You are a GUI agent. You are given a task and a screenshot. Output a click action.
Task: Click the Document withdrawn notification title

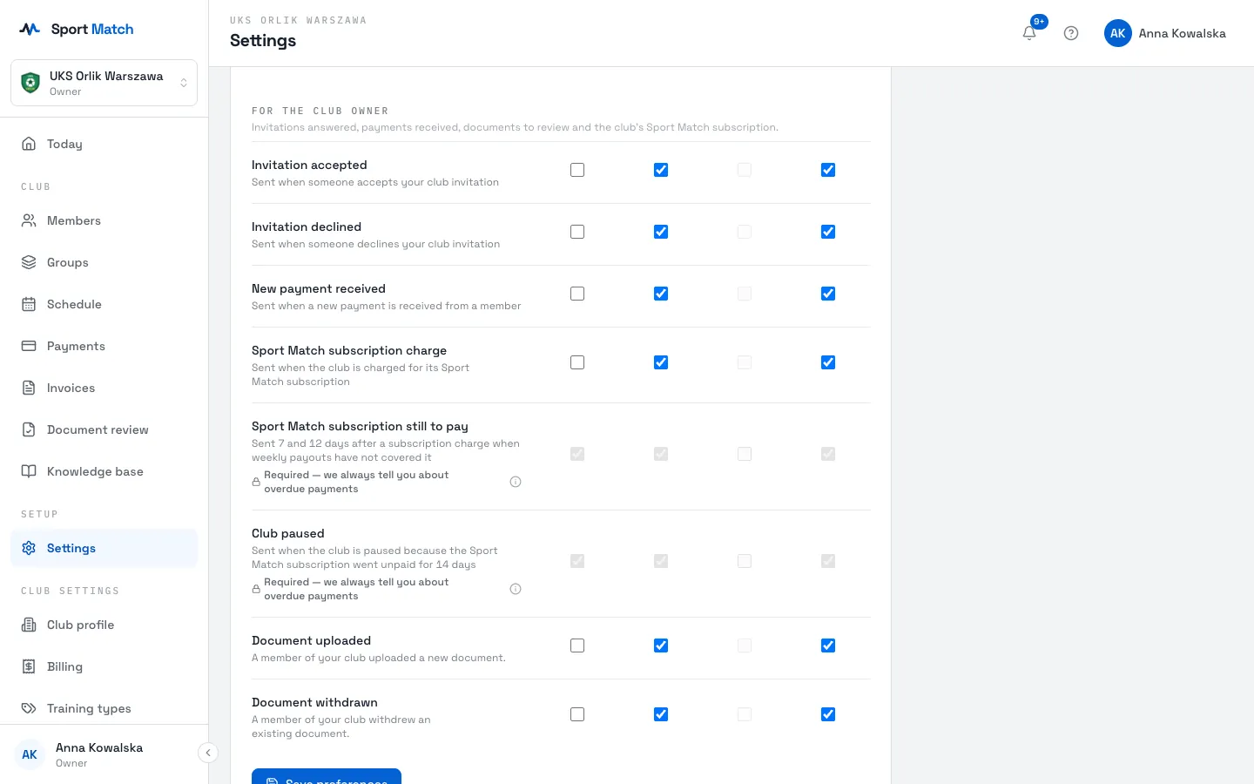314,702
